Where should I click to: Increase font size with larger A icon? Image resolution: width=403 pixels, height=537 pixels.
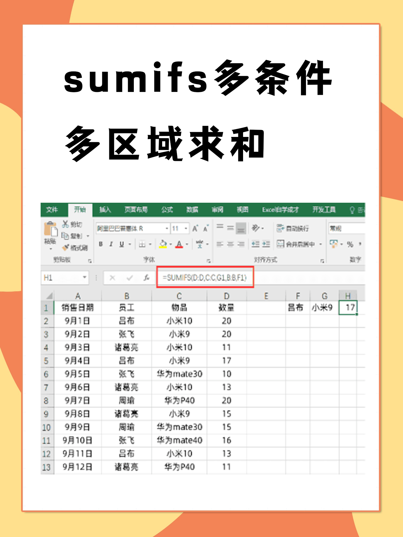195,229
